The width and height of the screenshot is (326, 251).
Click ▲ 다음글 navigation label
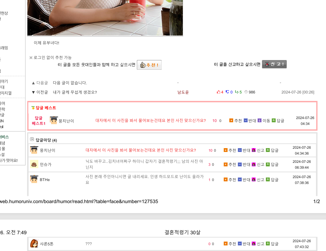[x=40, y=83]
